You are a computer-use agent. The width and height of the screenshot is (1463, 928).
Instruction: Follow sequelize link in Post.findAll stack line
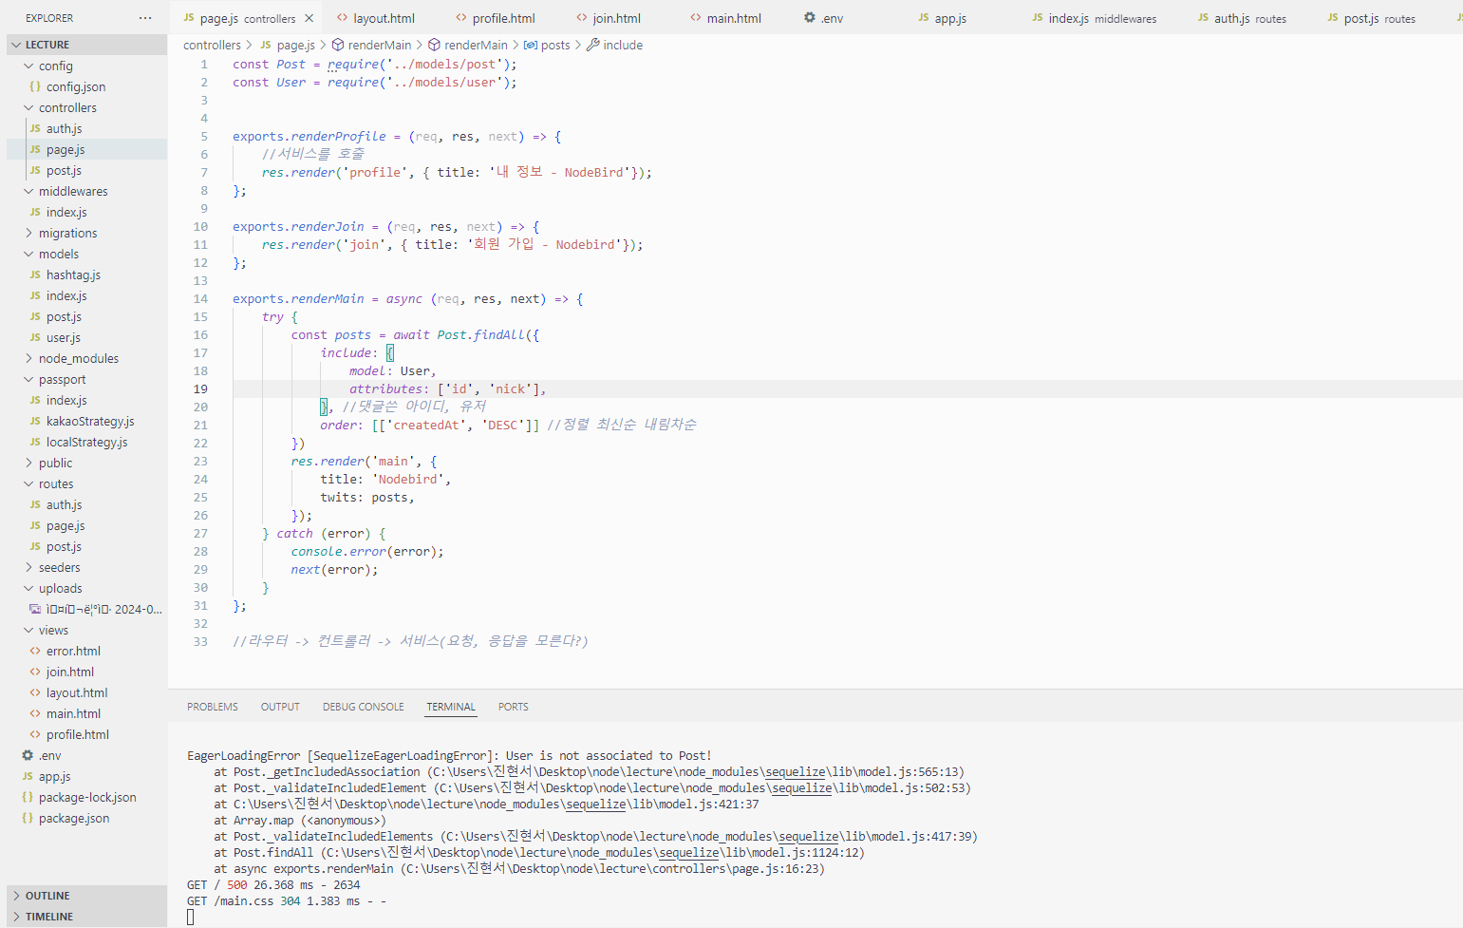(688, 853)
